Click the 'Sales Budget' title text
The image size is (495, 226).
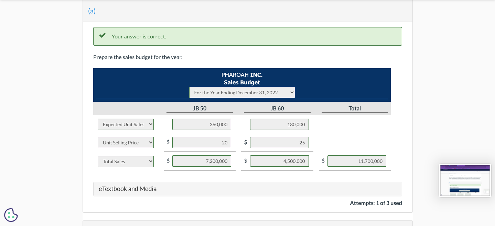point(242,82)
